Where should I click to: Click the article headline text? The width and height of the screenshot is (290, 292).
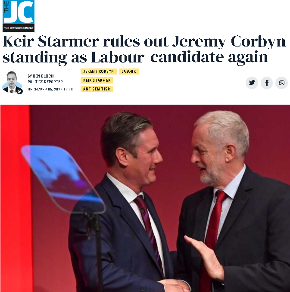(144, 50)
